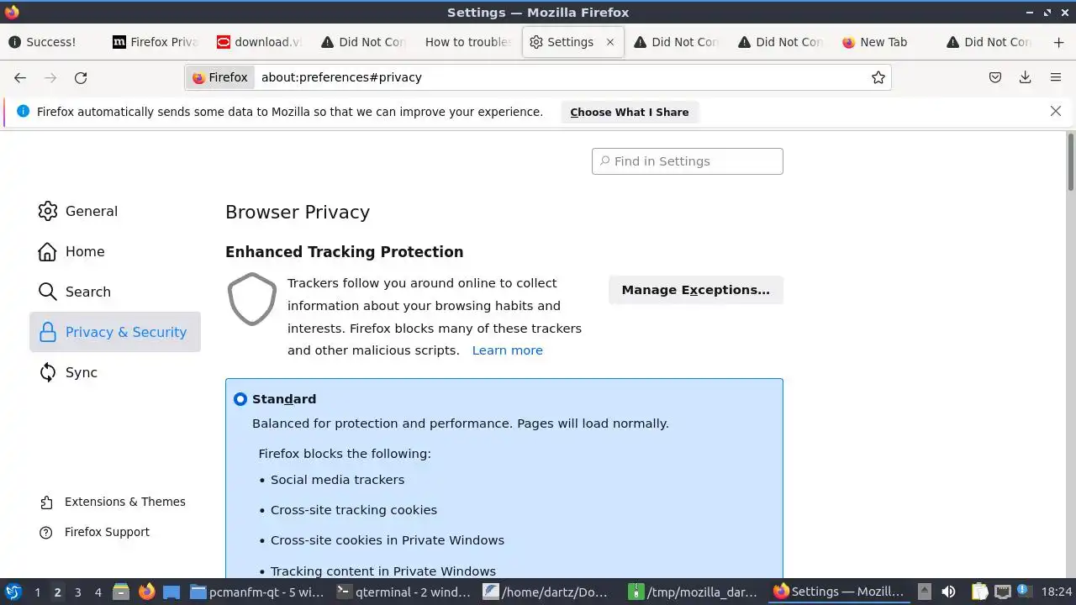
Task: Select the Standard tracking protection option
Action: pos(240,399)
